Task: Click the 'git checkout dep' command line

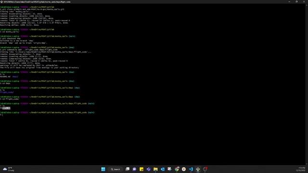Action: pyautogui.click(x=10, y=38)
